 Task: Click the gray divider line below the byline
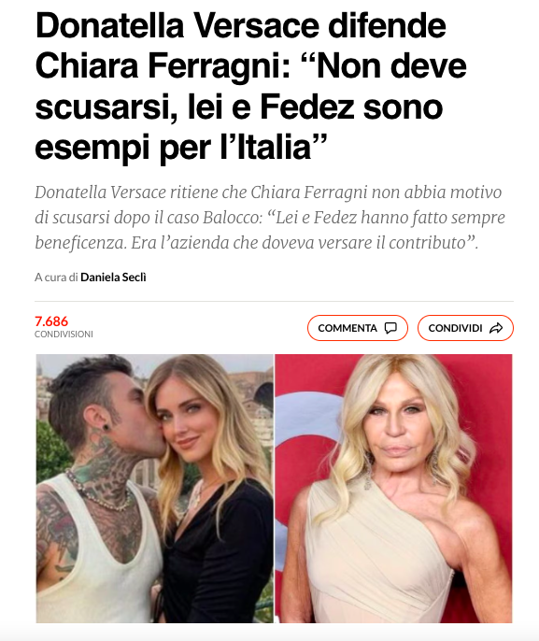tap(274, 301)
